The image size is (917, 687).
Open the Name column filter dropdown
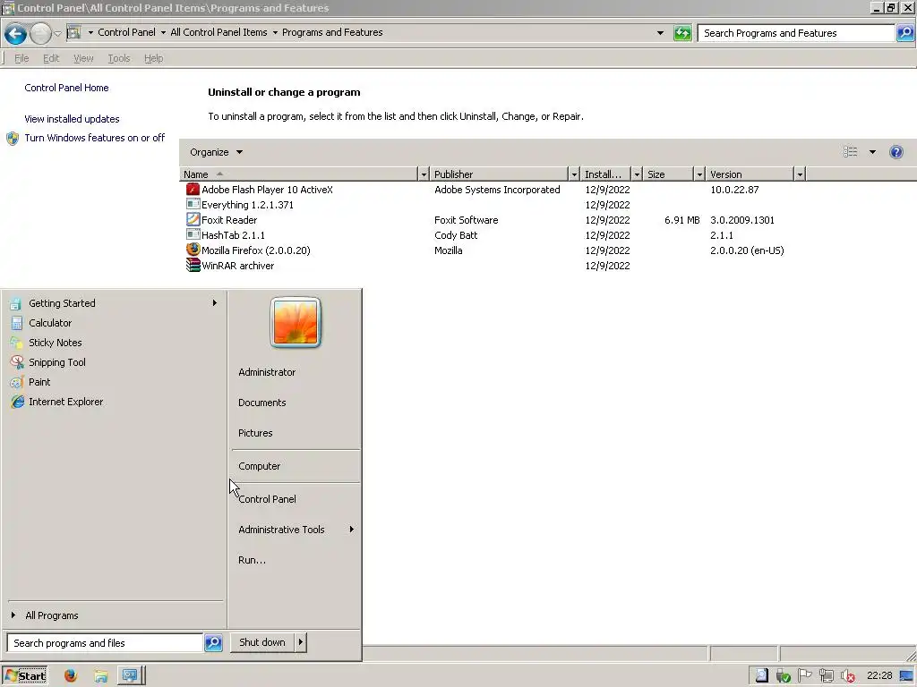(x=424, y=174)
